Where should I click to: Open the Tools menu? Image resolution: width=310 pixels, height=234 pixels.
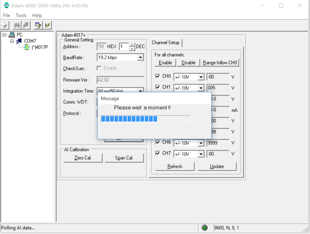pos(21,15)
